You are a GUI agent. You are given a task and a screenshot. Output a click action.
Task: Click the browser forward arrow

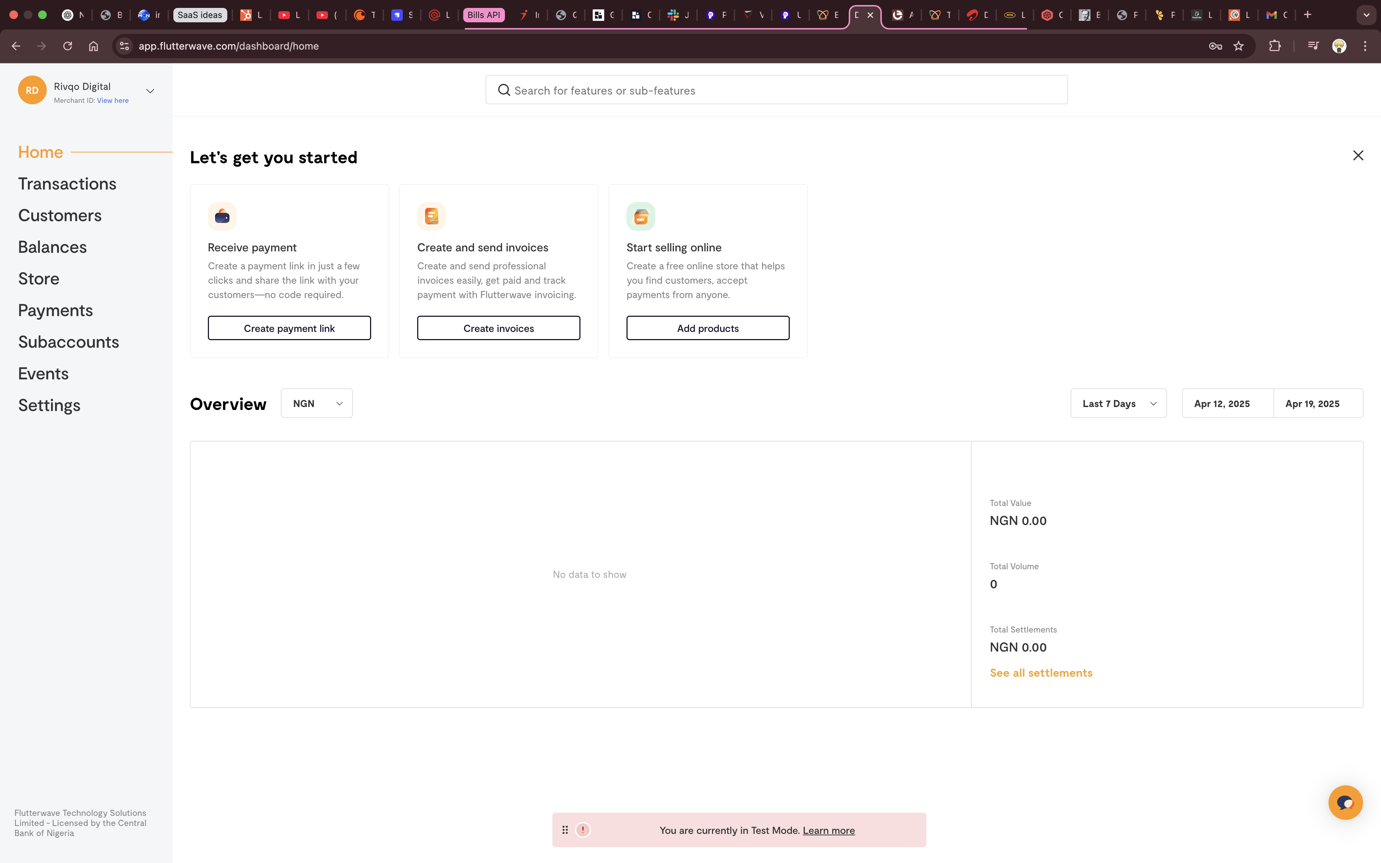42,46
